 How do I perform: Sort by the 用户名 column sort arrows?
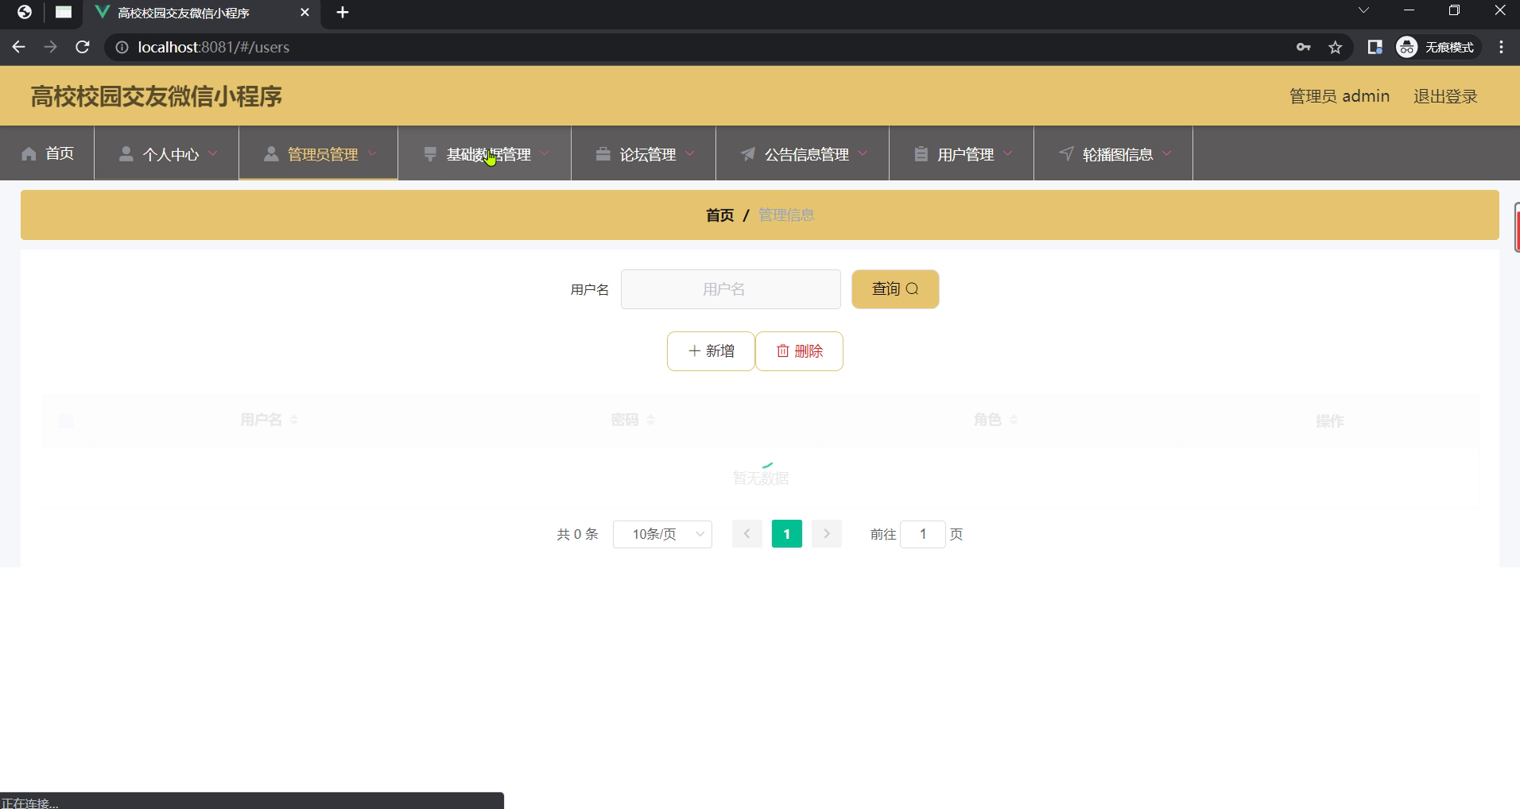pyautogui.click(x=294, y=420)
